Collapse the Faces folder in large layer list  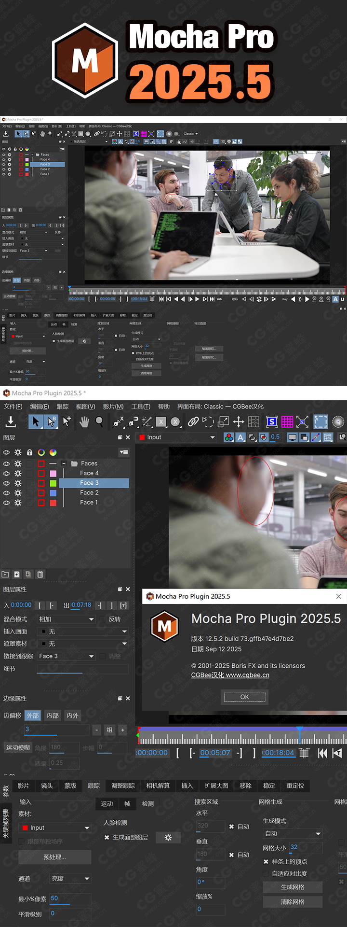(64, 463)
